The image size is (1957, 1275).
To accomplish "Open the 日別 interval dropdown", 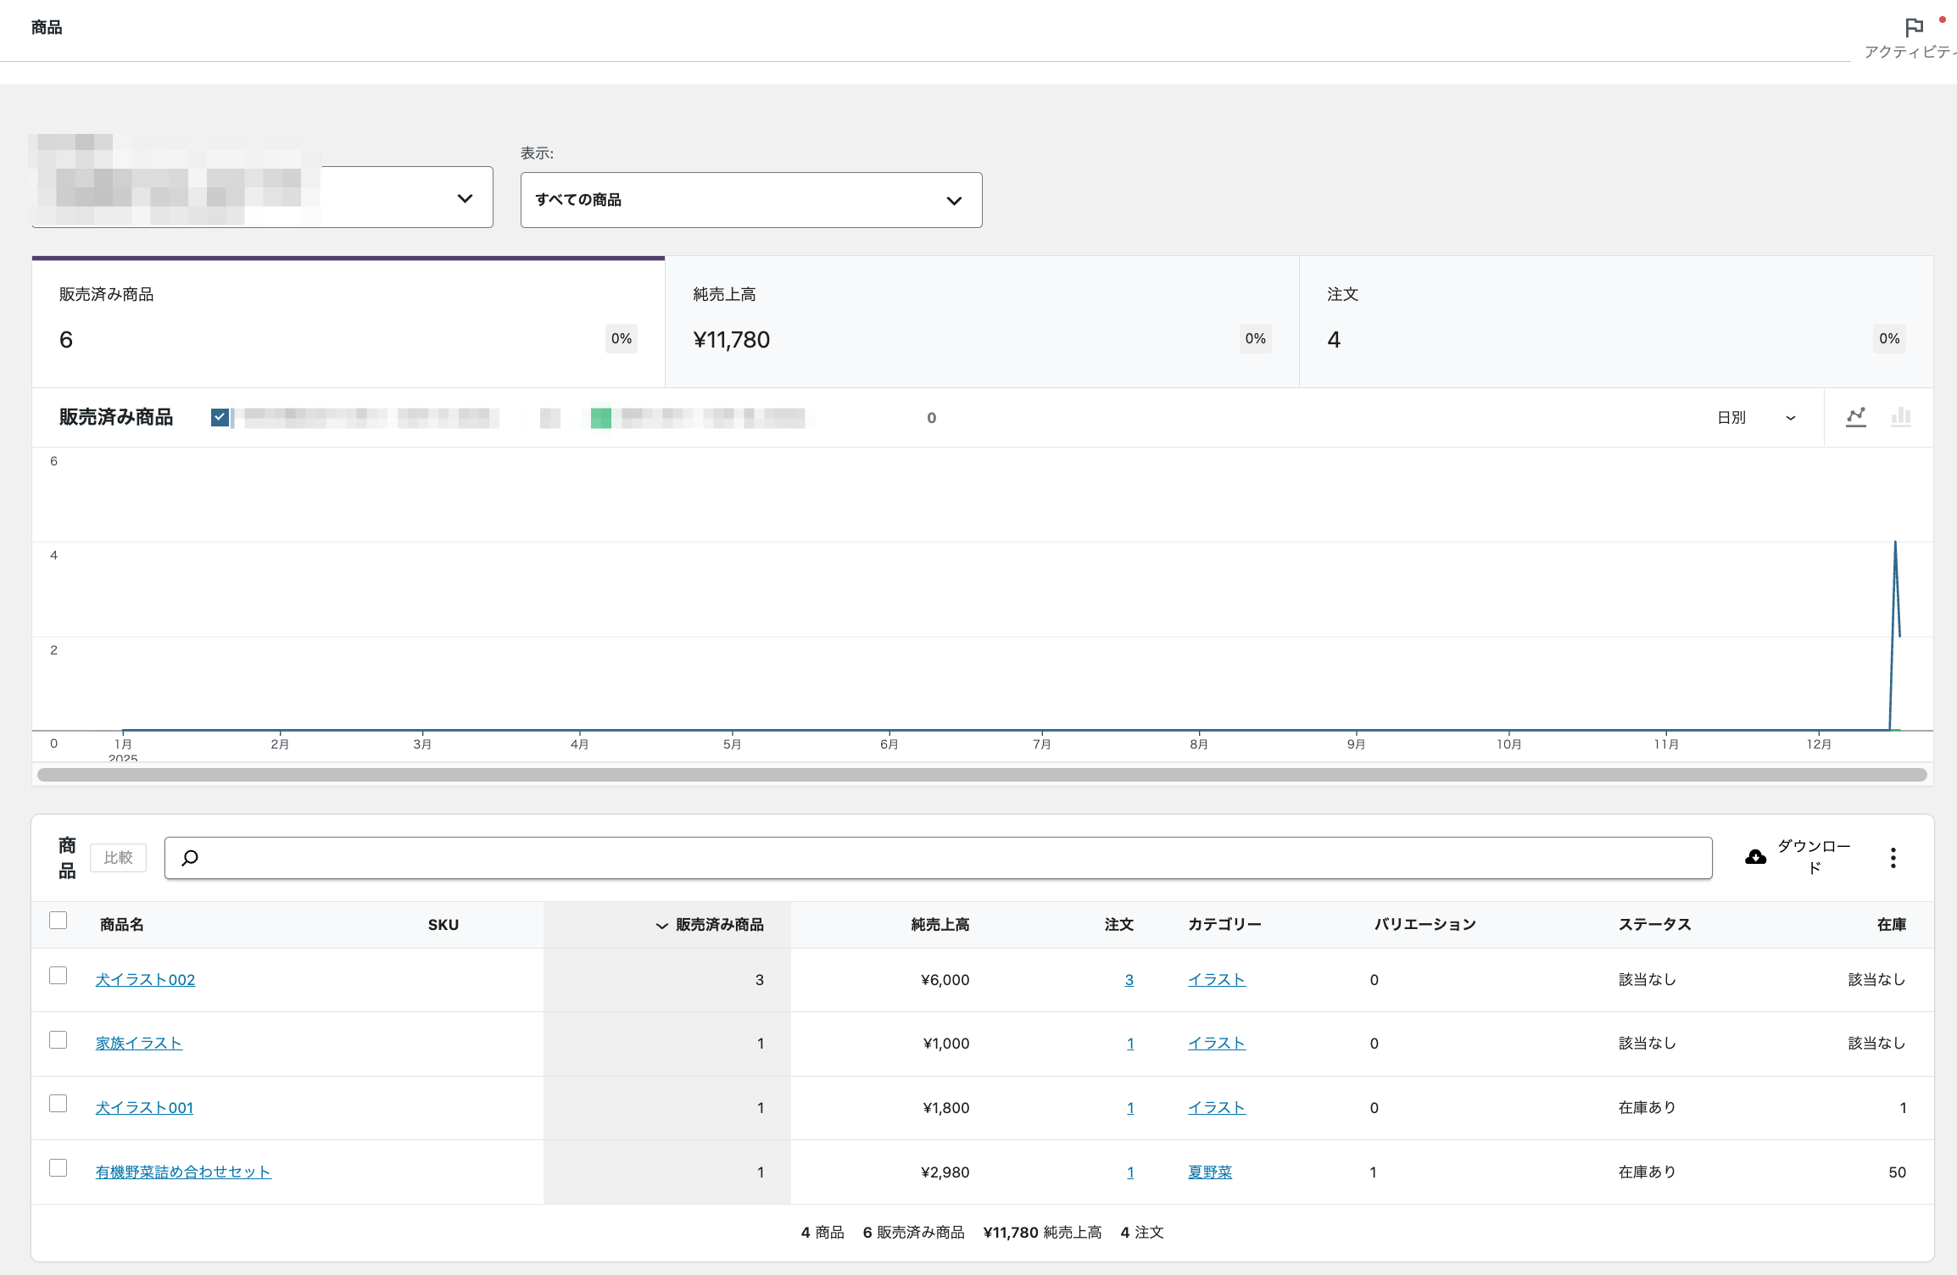I will (x=1754, y=417).
